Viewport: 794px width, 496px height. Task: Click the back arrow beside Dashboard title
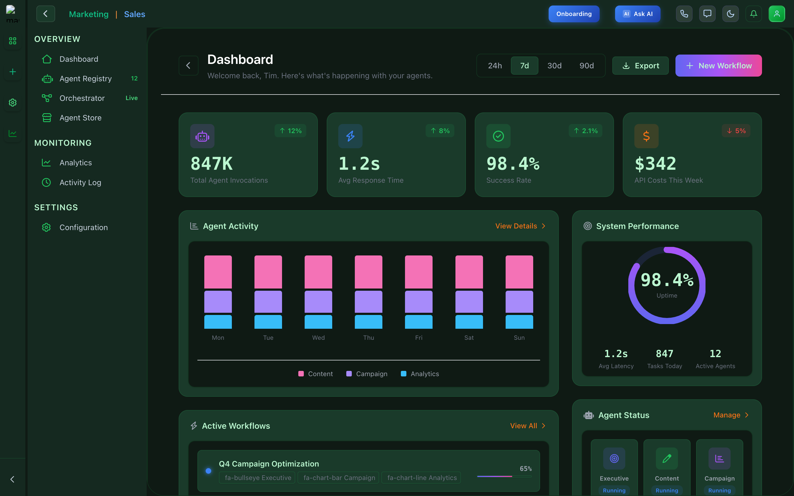pyautogui.click(x=188, y=66)
